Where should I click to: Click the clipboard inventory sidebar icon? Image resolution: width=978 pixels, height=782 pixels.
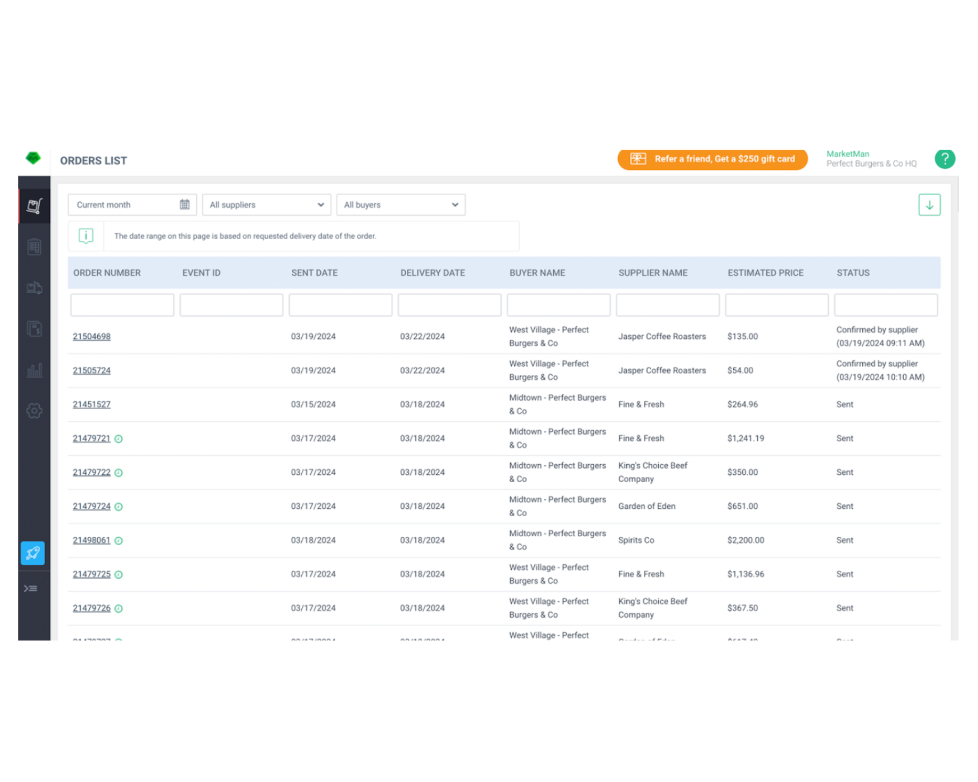click(34, 247)
